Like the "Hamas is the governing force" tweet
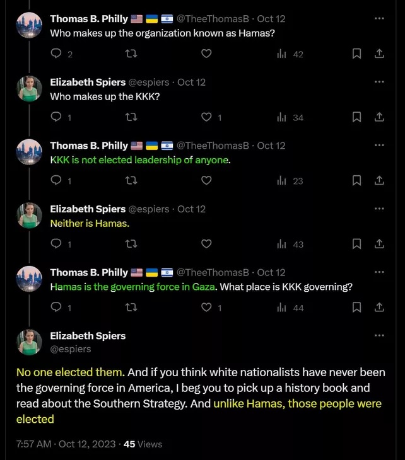The image size is (405, 460). click(x=206, y=308)
